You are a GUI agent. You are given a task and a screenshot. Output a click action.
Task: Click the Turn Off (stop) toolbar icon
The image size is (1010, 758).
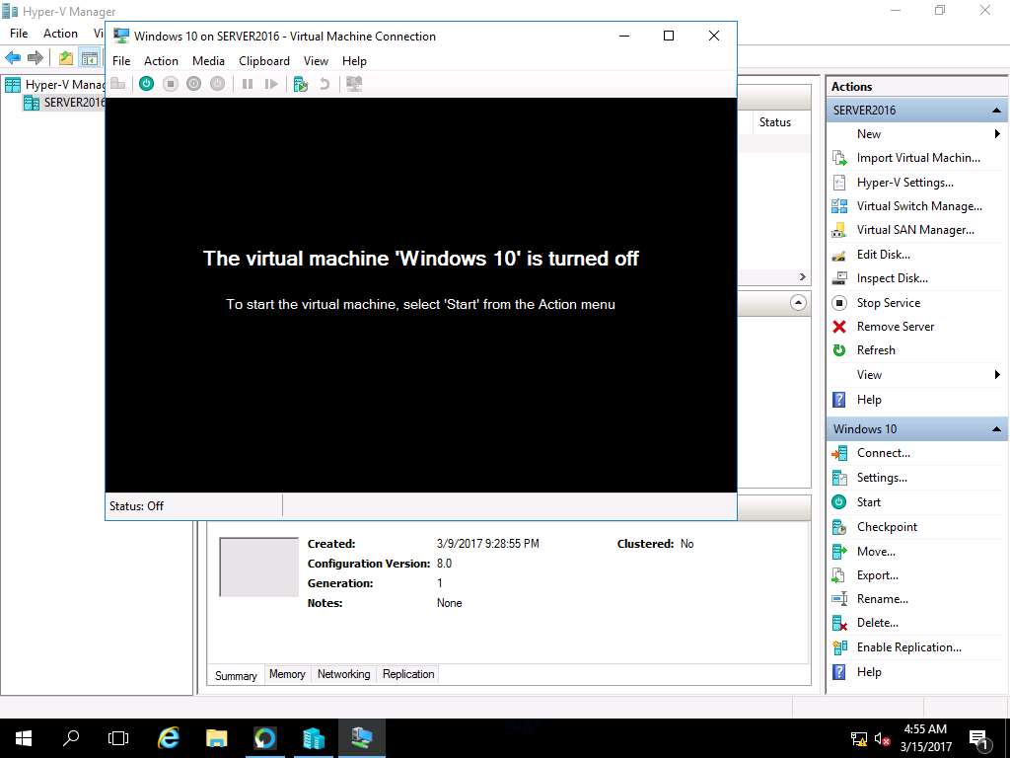point(170,83)
